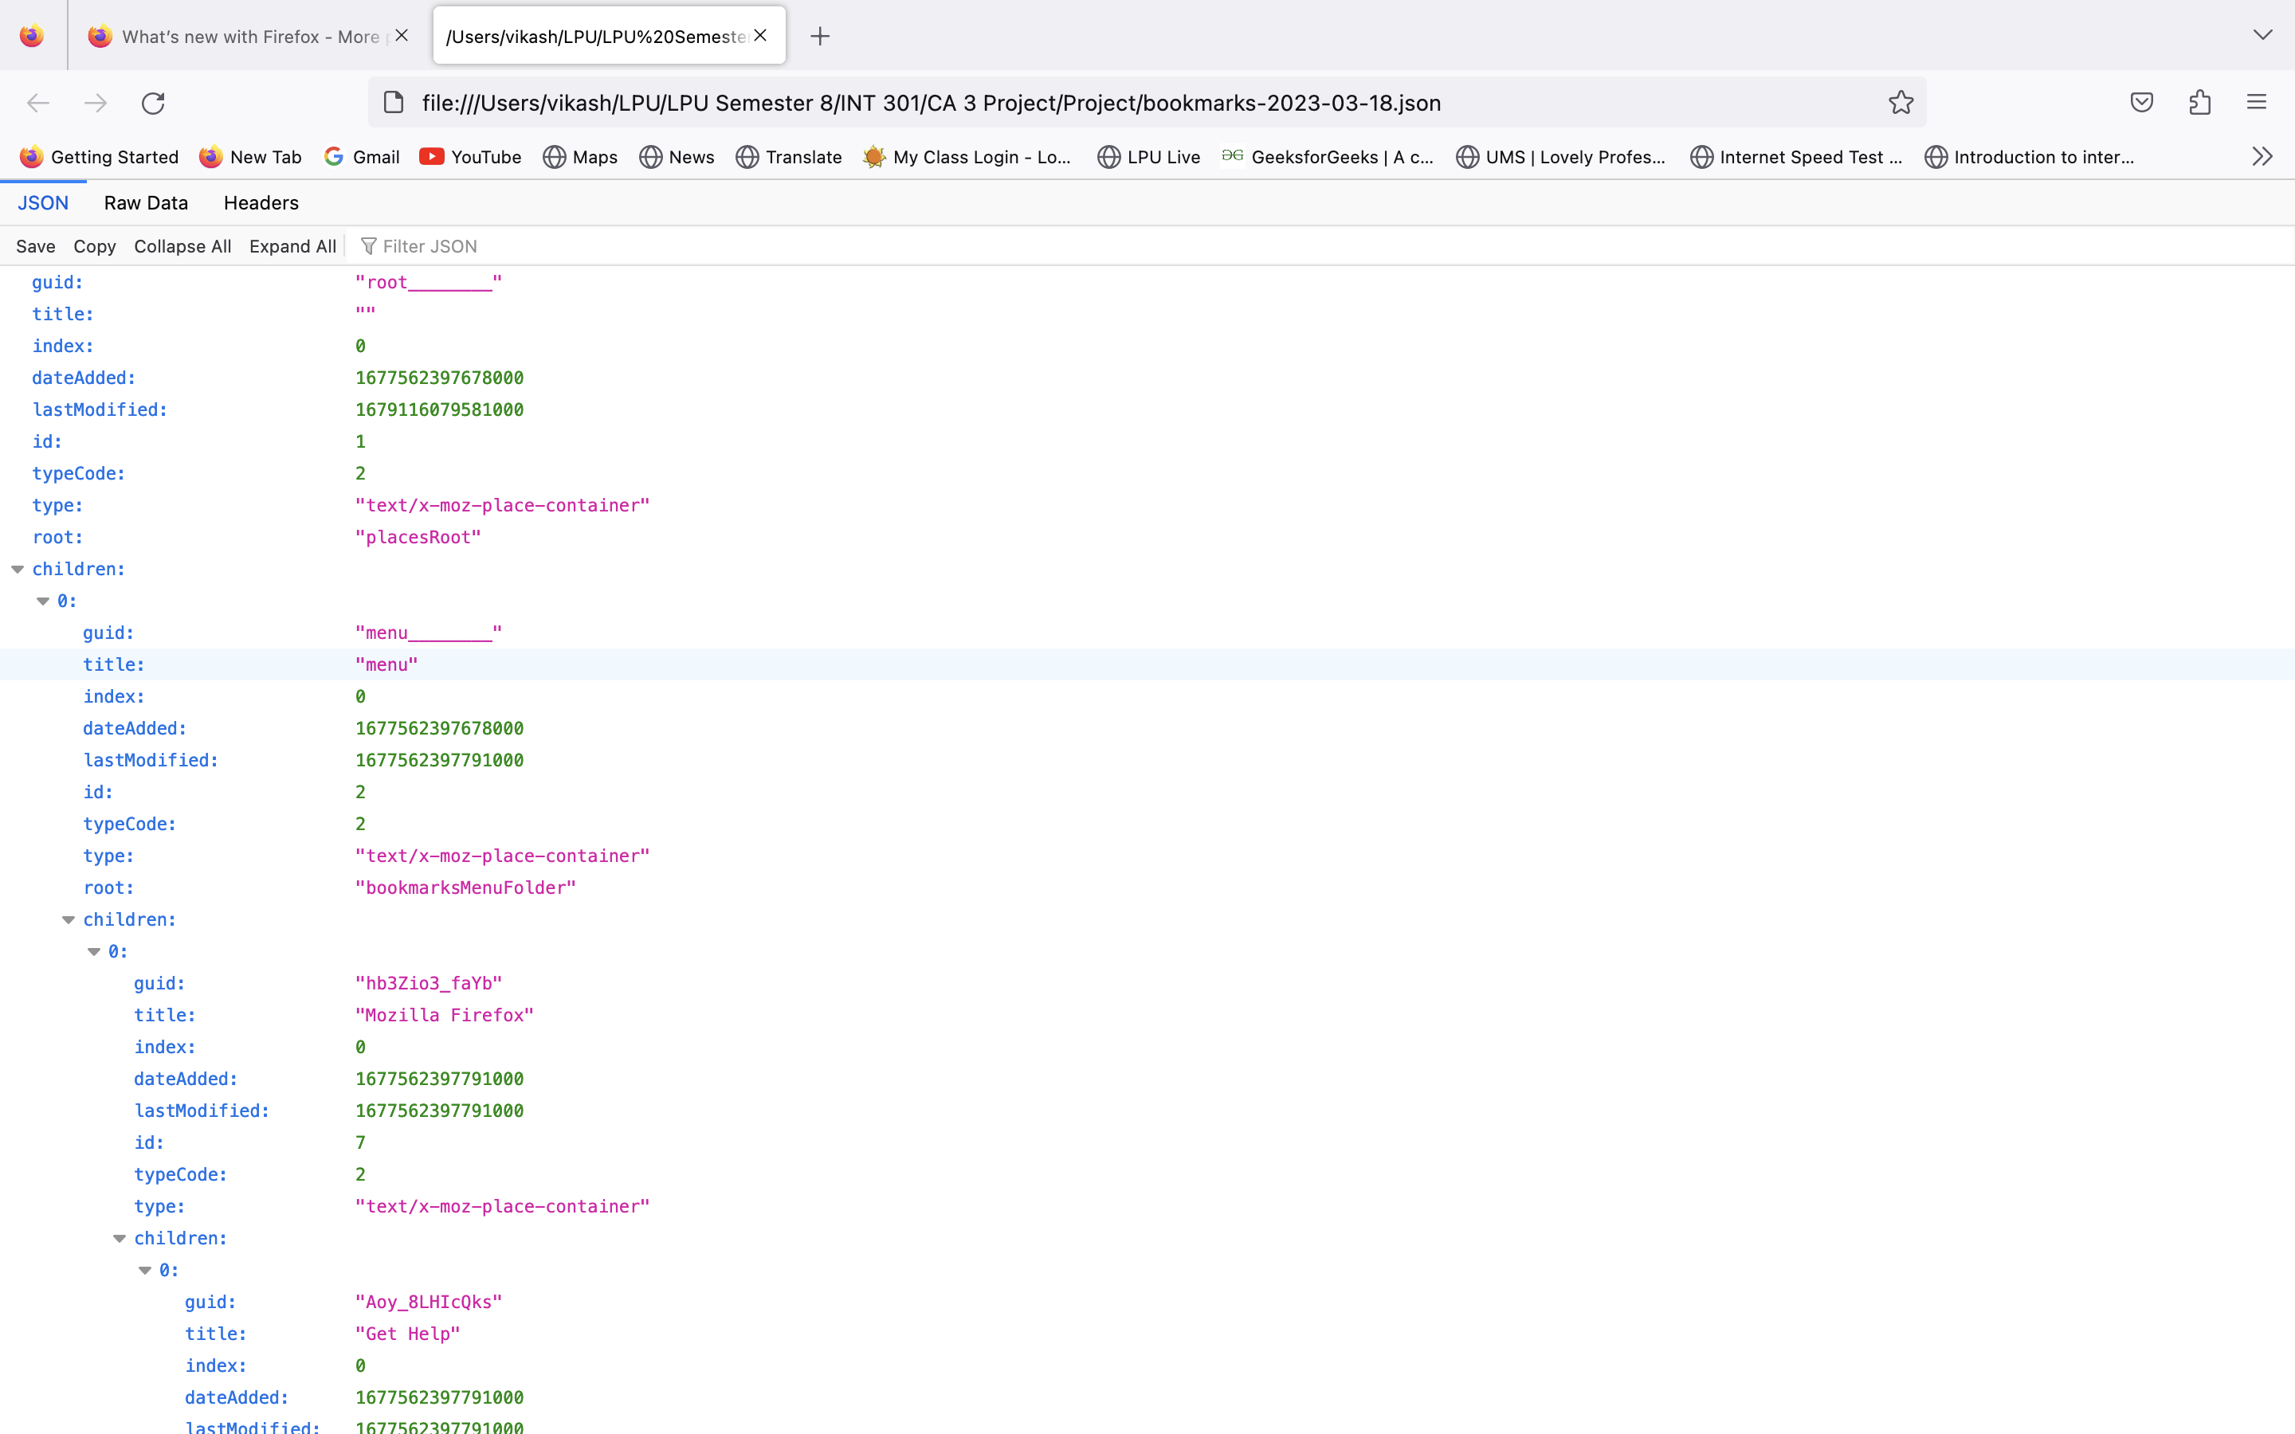Switch to the Raw Data tab

tap(145, 202)
